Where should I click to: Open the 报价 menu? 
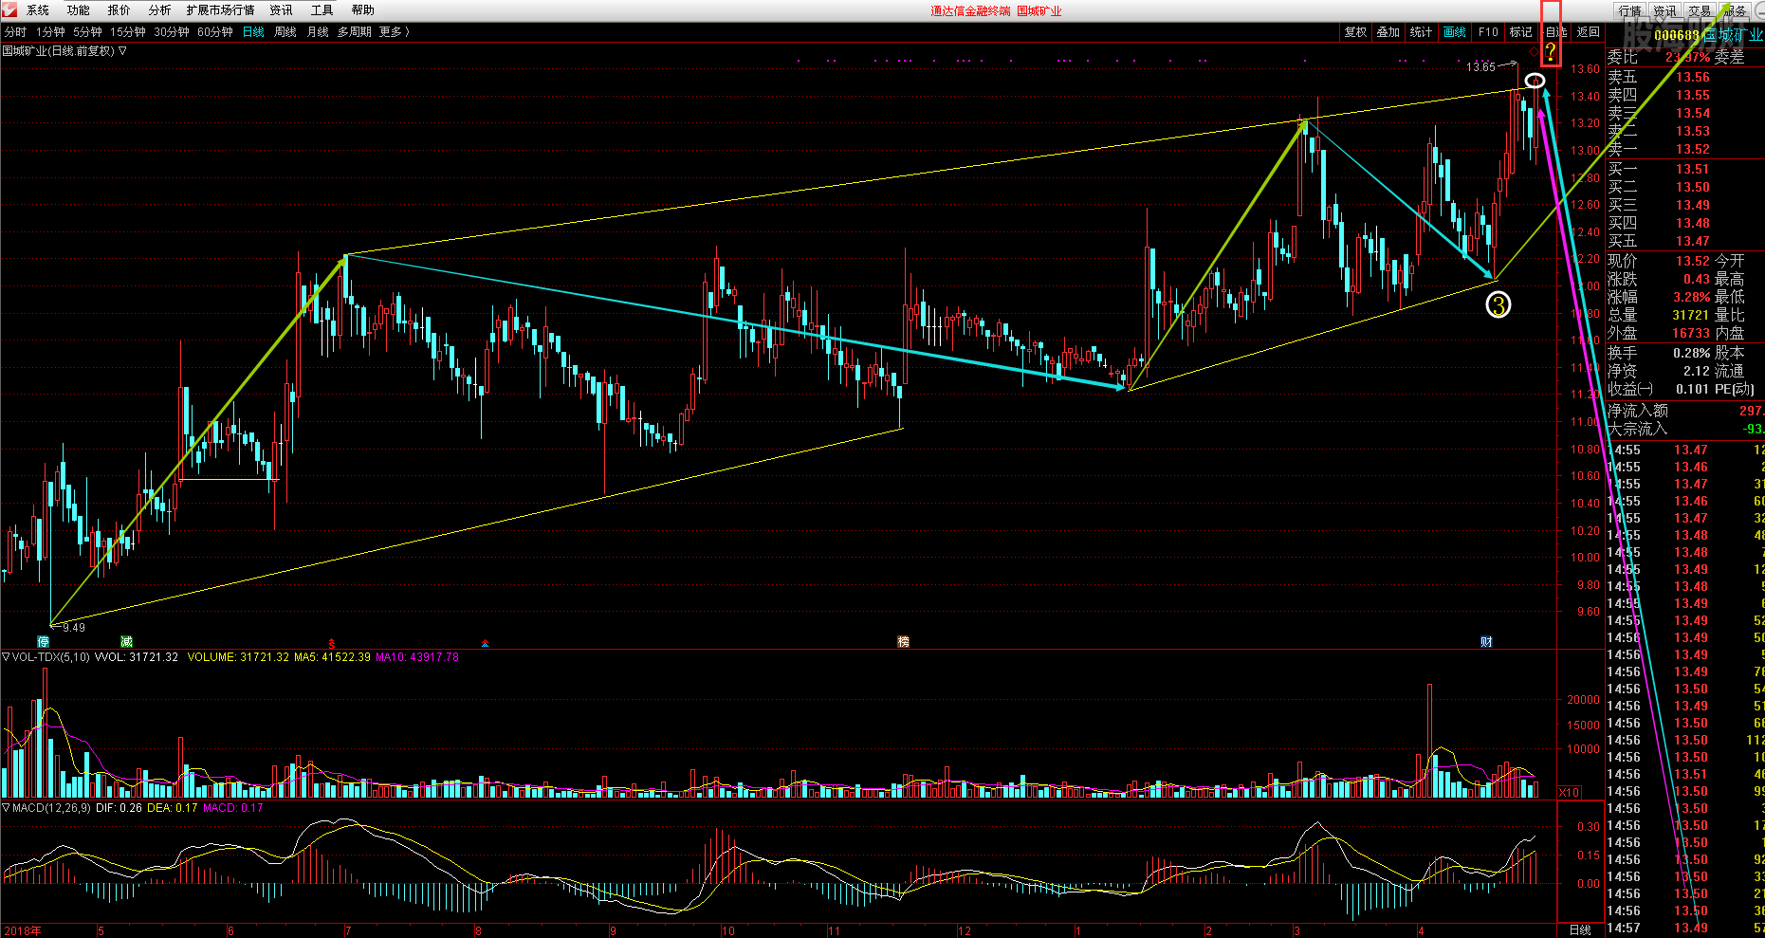coord(120,10)
